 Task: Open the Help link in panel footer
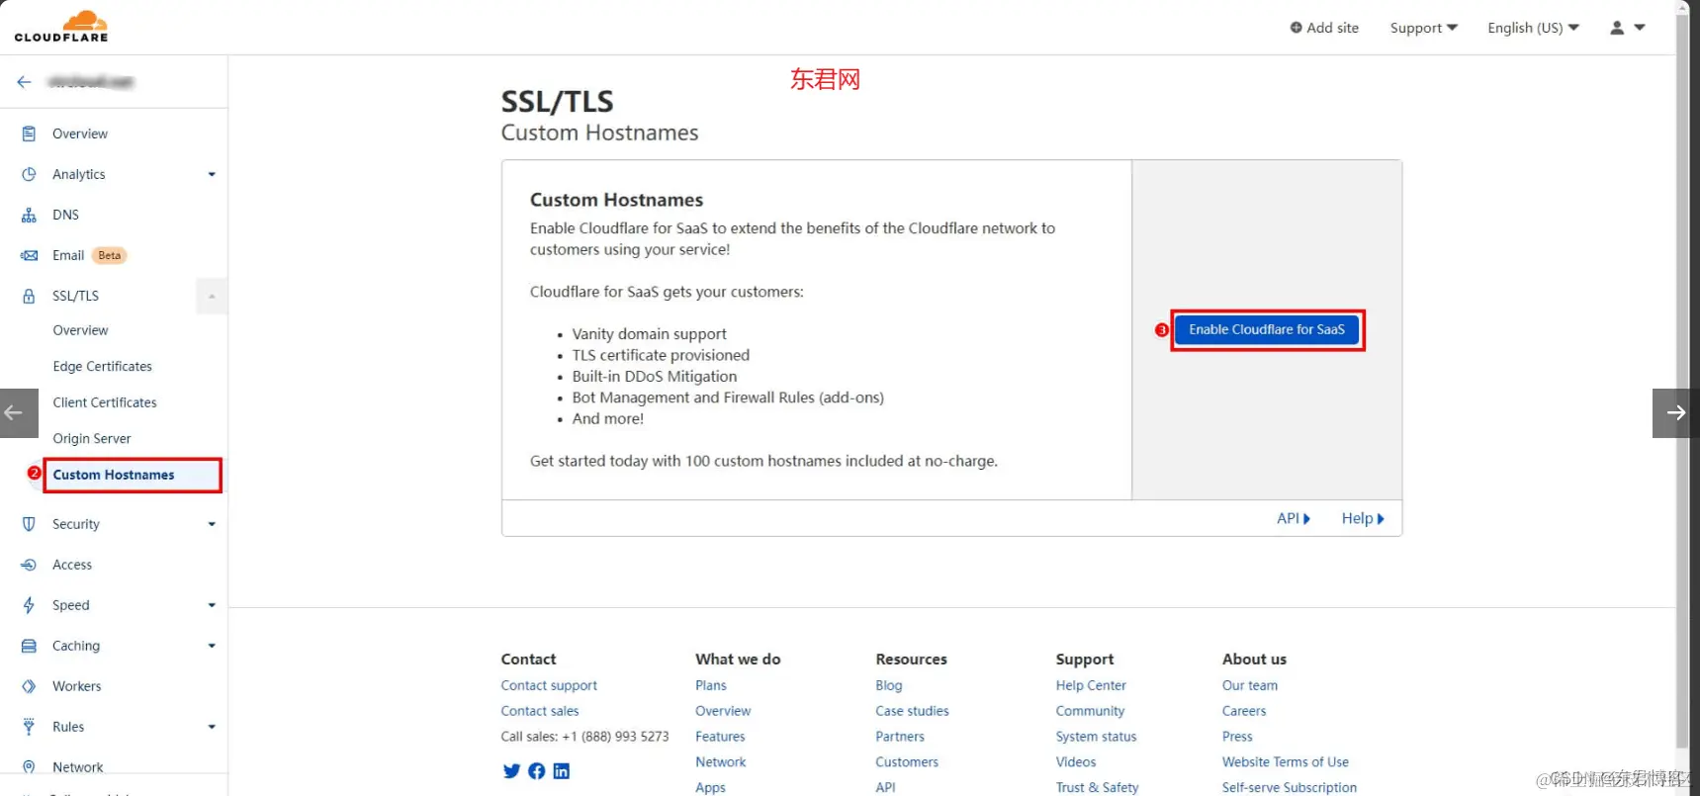point(1363,518)
